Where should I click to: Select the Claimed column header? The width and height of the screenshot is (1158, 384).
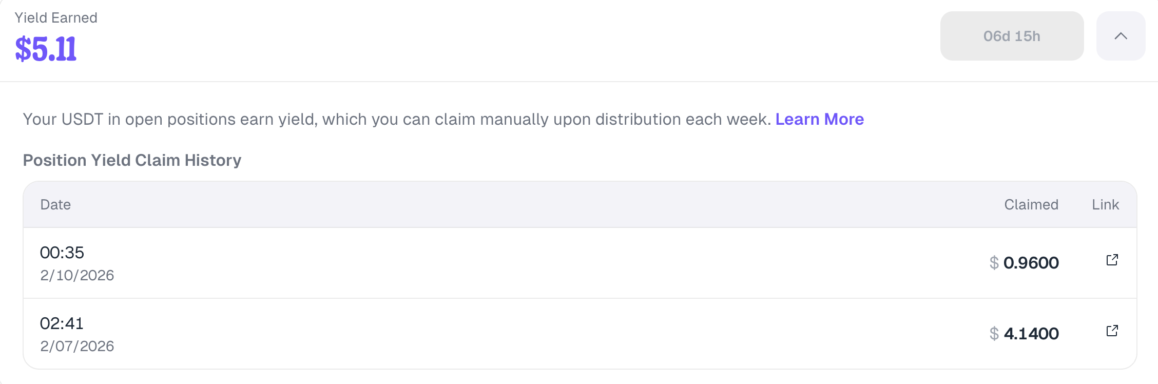[1031, 204]
